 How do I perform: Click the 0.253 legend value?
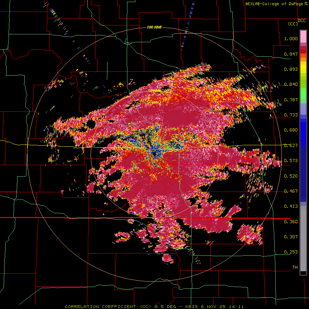pyautogui.click(x=291, y=252)
